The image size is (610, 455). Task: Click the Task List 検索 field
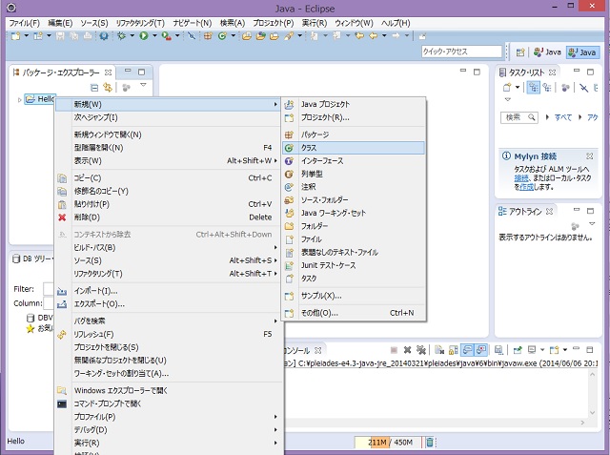pyautogui.click(x=519, y=117)
